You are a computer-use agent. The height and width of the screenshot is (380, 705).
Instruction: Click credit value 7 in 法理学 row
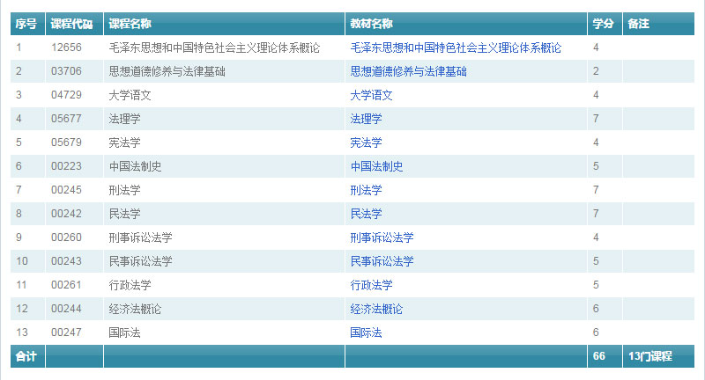pos(596,119)
